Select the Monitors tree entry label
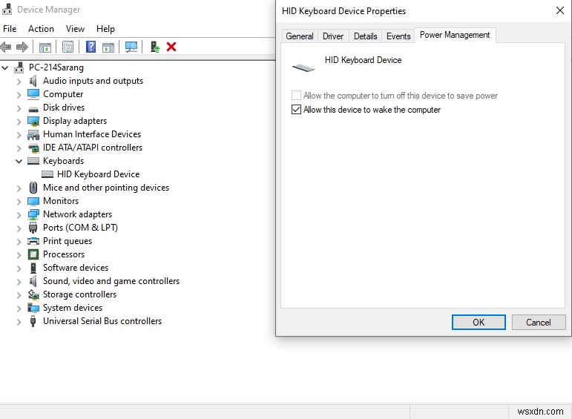Viewport: 572px width, 419px height. click(x=61, y=201)
